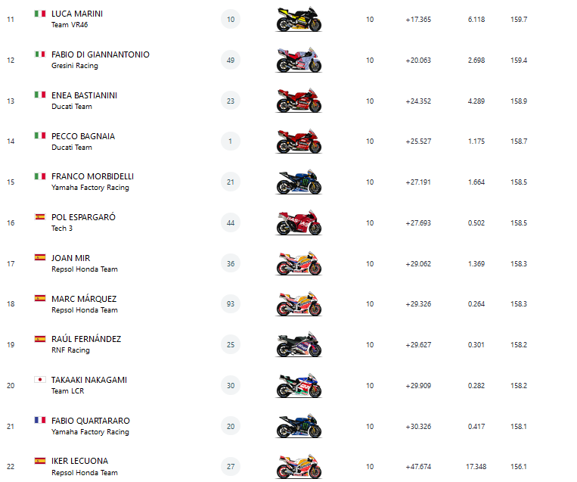This screenshot has height=482, width=577.
Task: Click rider number 49 badge
Action: [231, 60]
